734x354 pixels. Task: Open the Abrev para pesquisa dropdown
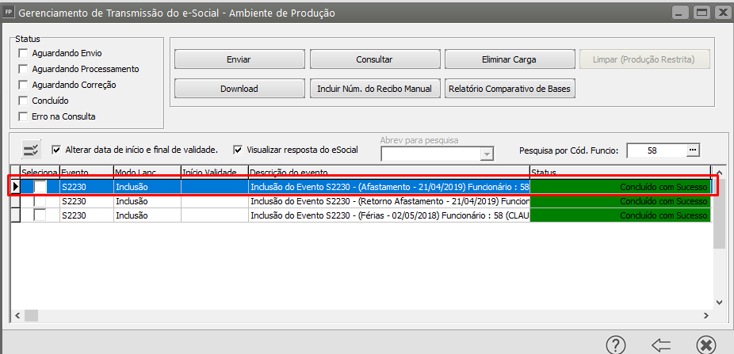point(487,154)
